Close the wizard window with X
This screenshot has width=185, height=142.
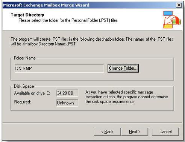(x=179, y=5)
